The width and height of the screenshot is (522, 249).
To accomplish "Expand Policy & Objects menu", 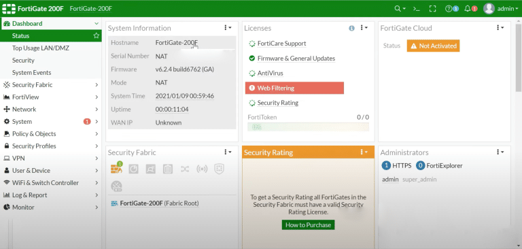I will coord(50,133).
